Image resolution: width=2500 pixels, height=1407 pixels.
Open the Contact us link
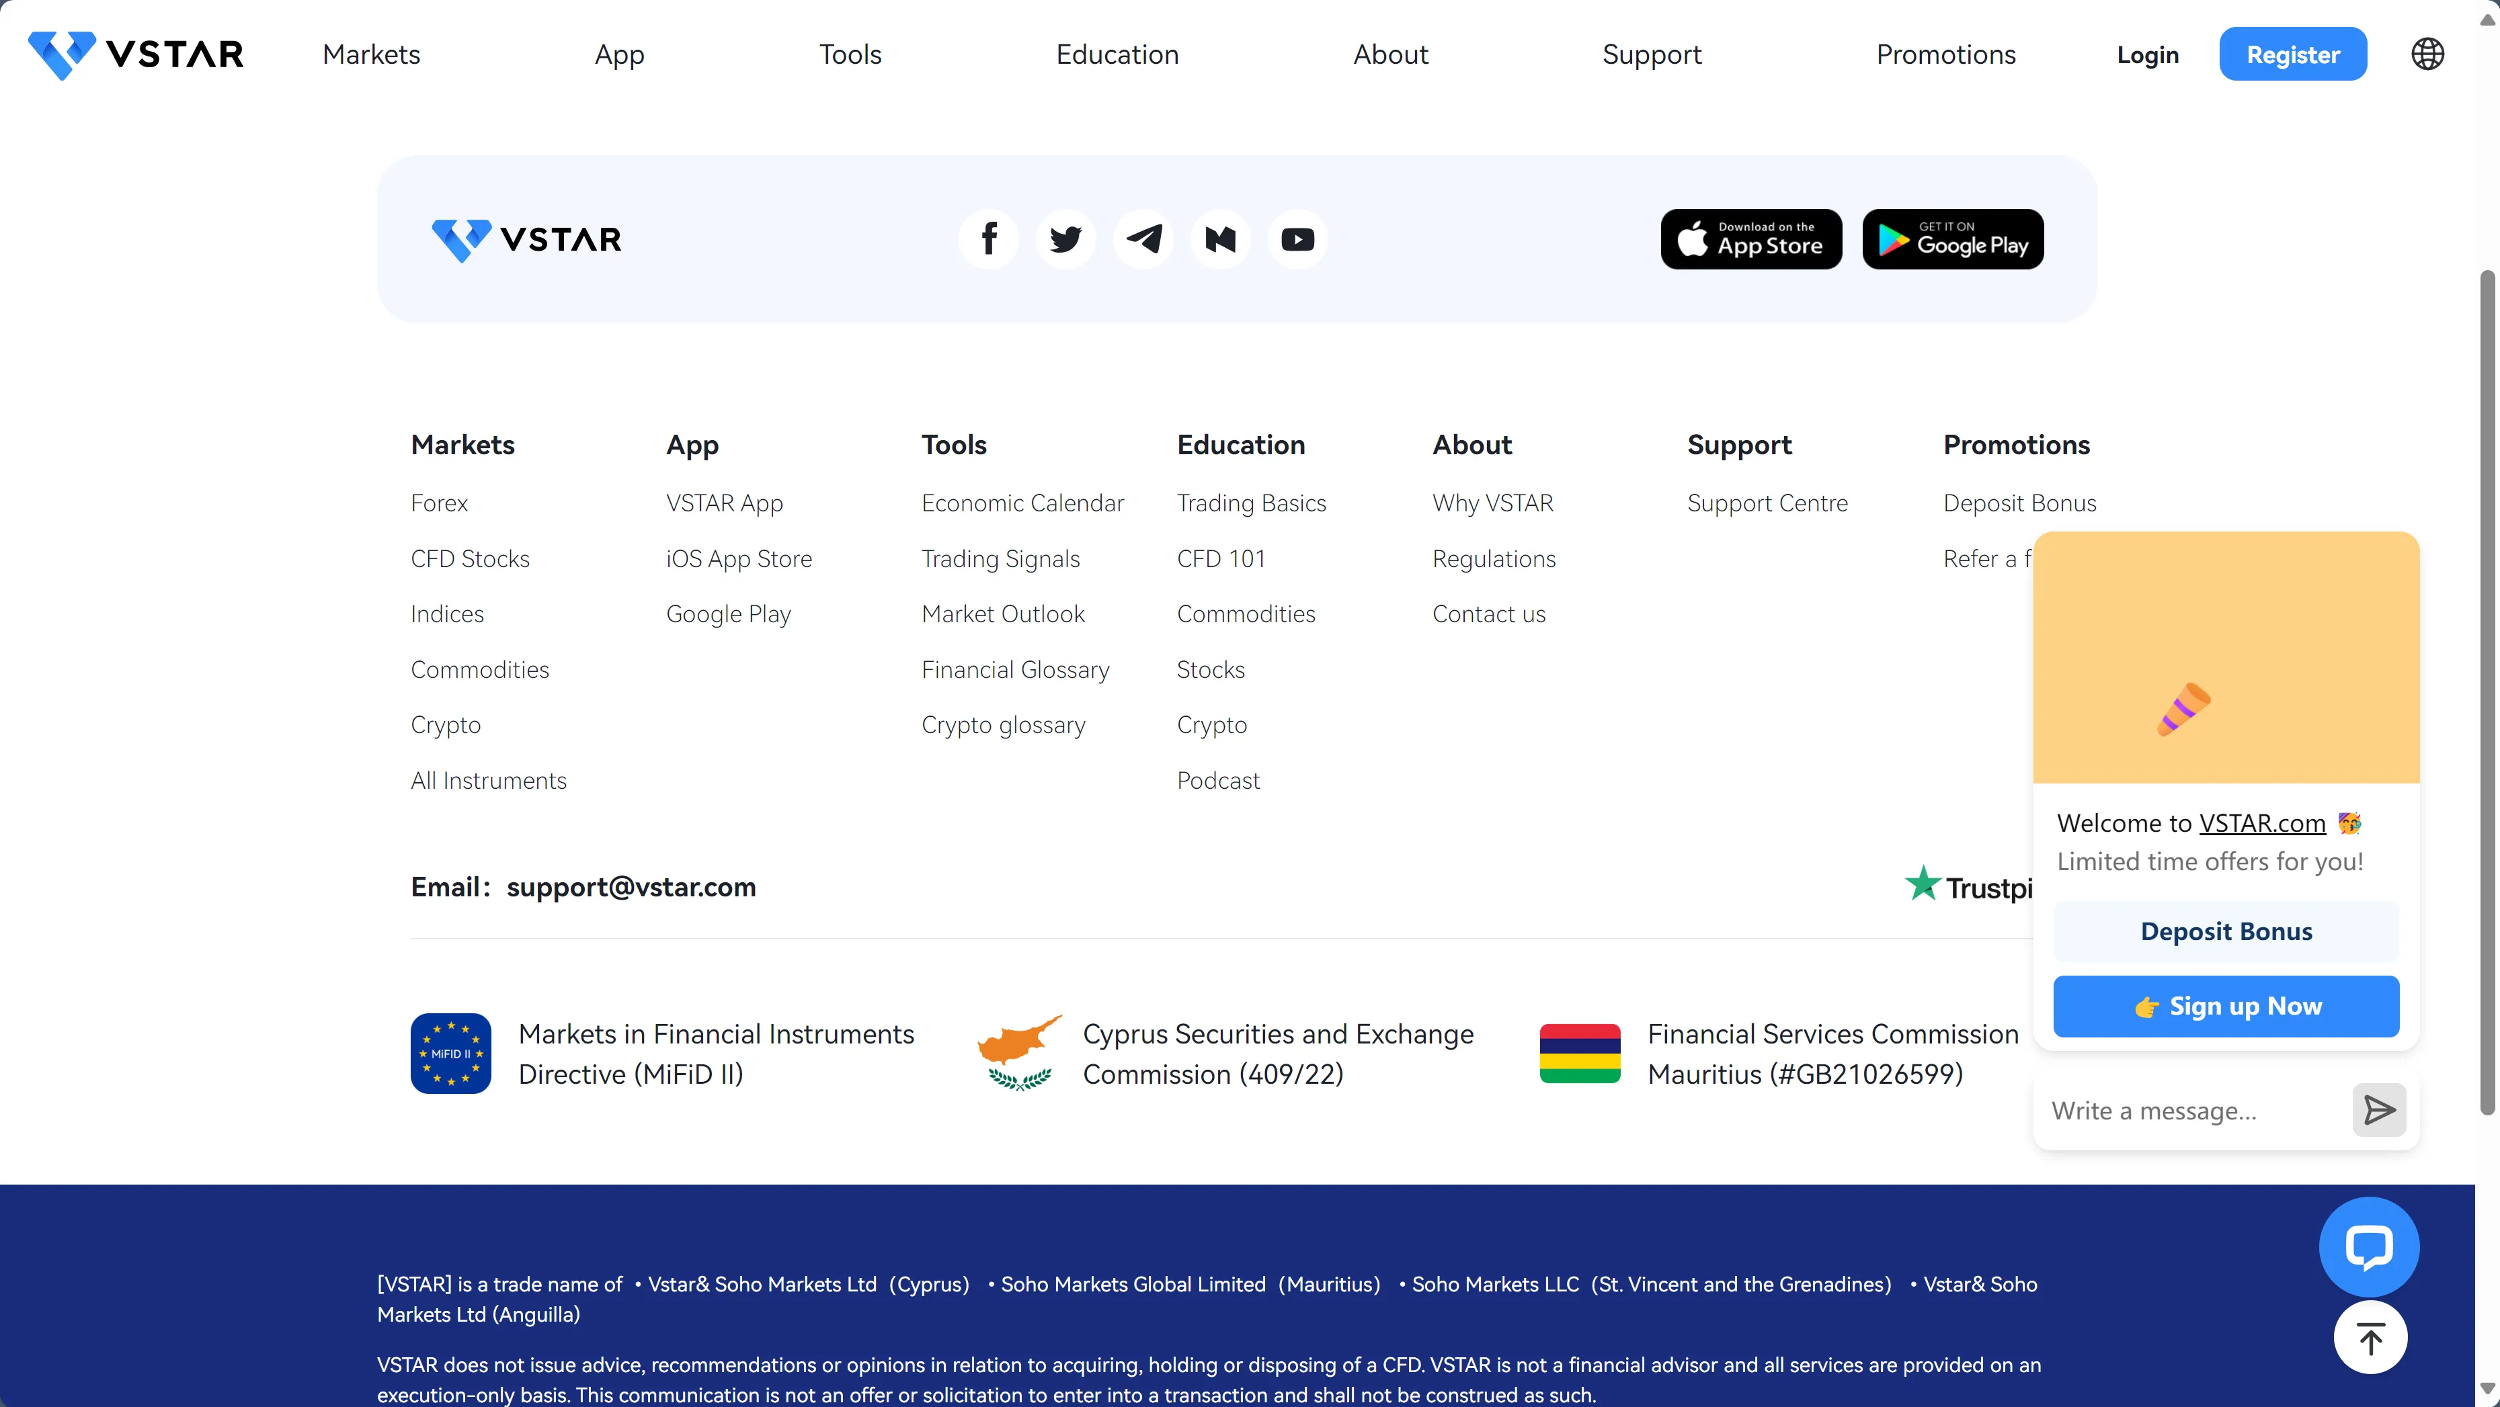1489,614
